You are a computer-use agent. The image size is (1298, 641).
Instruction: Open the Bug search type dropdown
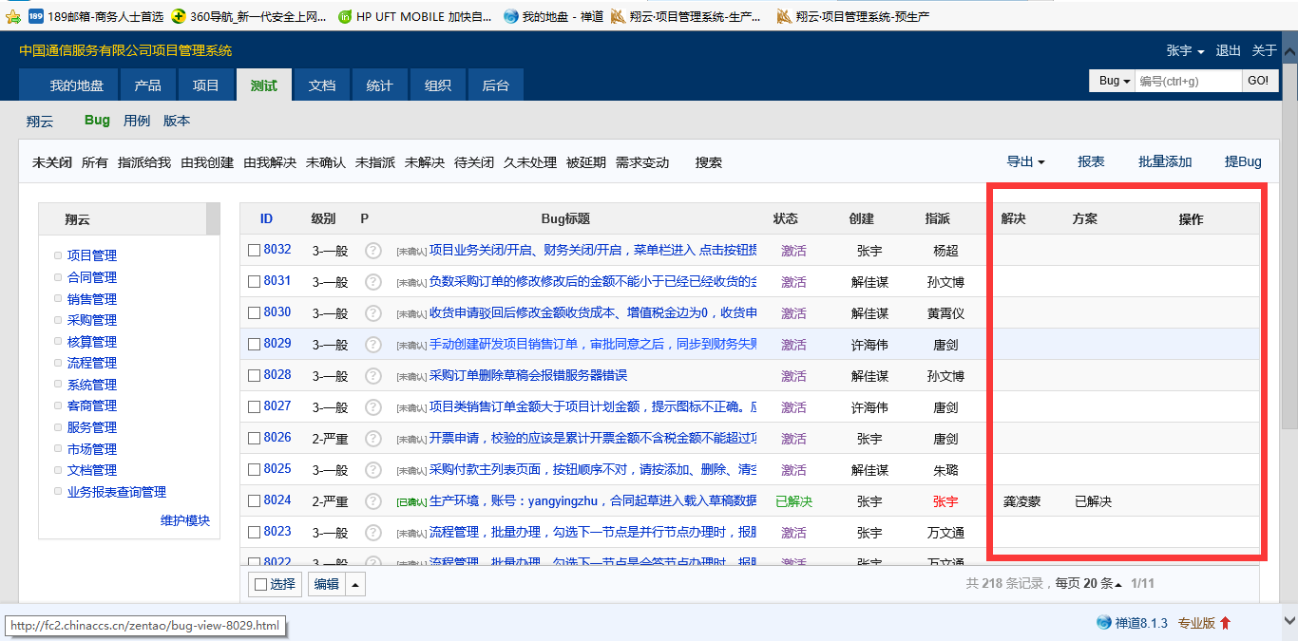tap(1114, 82)
